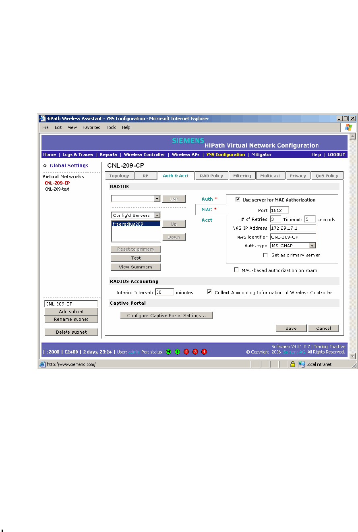
Task: Enable Use server for MAC Authorization
Action: click(238, 199)
